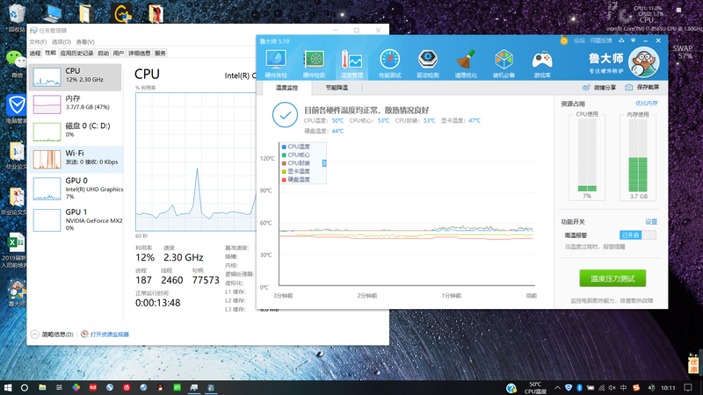Screen dimensions: 703x395
Task: Expand the temperature chart legend arrow
Action: click(324, 163)
